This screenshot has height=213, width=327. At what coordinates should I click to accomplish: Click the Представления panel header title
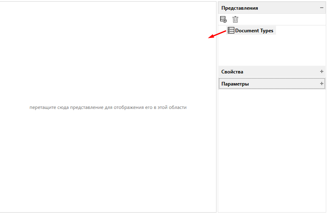click(240, 8)
